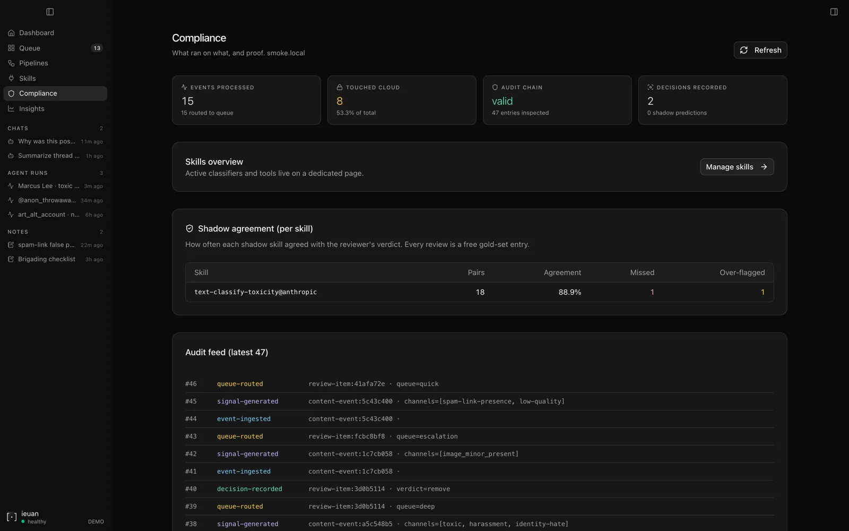Viewport: 849px width, 531px height.
Task: Click the Dashboard home icon
Action: coord(11,33)
